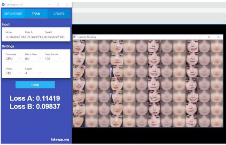Click the Training Preview window icon
Image resolution: width=226 pixels, height=145 pixels.
[75, 37]
